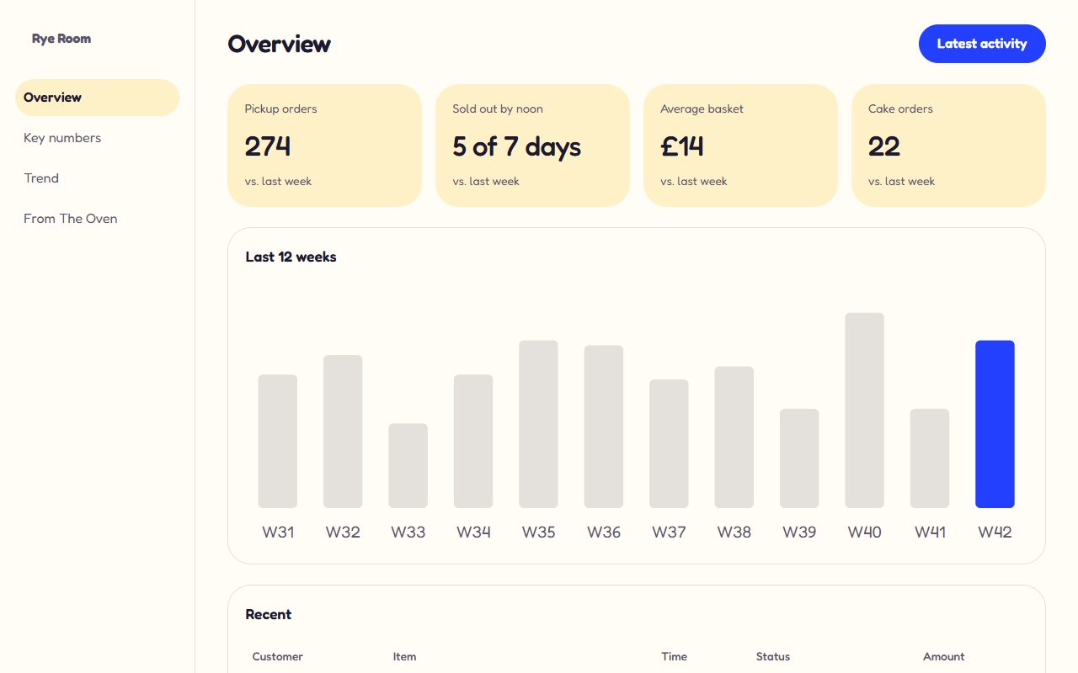
Task: Click the Recent section heading
Action: tap(269, 615)
